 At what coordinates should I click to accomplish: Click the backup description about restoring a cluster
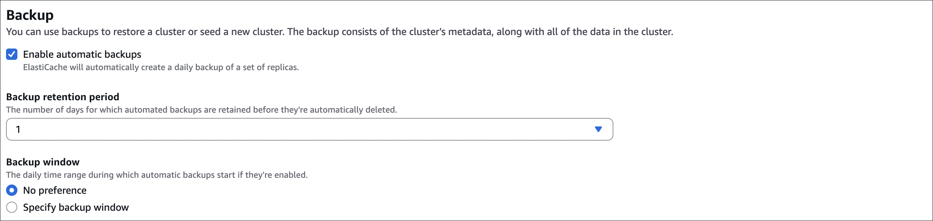(339, 32)
